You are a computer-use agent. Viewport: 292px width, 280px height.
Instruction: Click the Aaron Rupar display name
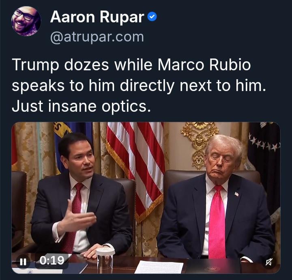pos(97,17)
